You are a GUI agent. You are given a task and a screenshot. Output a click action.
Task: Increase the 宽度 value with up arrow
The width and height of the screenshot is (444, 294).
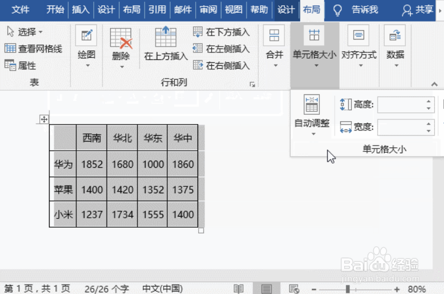tap(429, 123)
